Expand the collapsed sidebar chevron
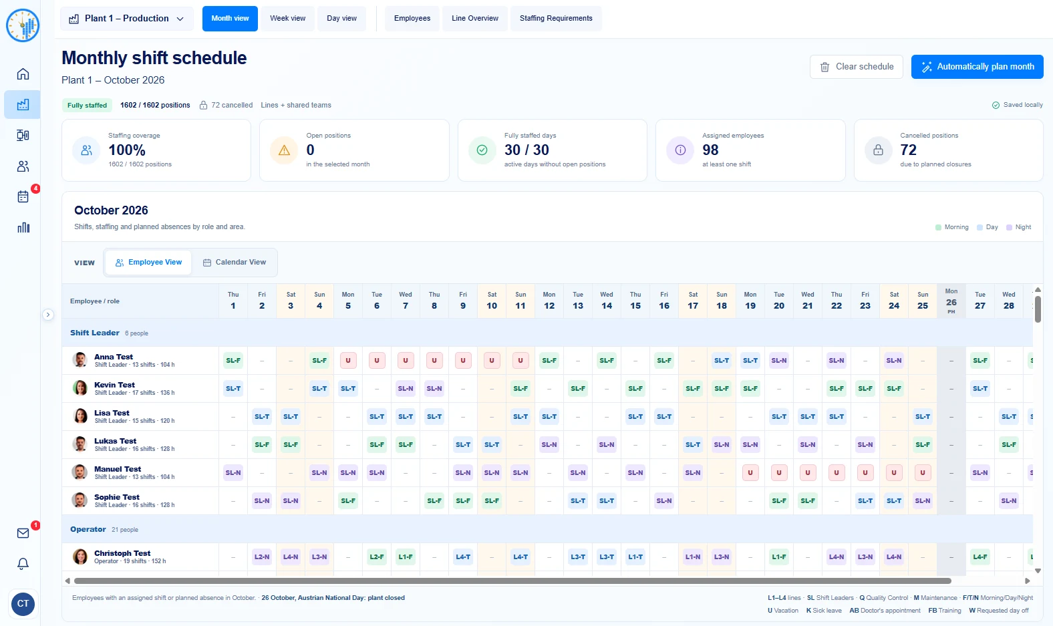 (48, 315)
